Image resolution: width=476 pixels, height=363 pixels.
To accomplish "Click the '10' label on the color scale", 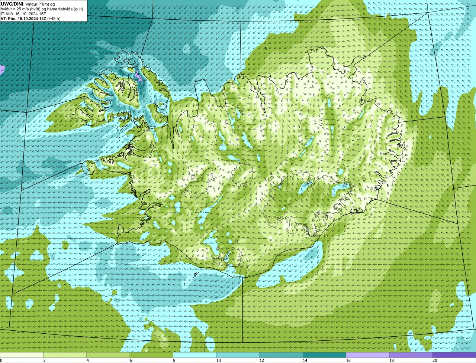I will (x=219, y=360).
